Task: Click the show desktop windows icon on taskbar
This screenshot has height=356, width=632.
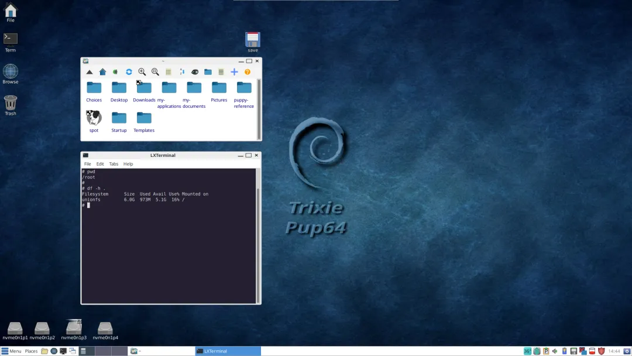Action: (x=73, y=351)
